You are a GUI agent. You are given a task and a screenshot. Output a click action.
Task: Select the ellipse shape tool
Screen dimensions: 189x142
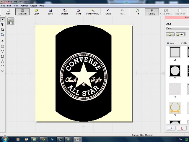click(2, 51)
